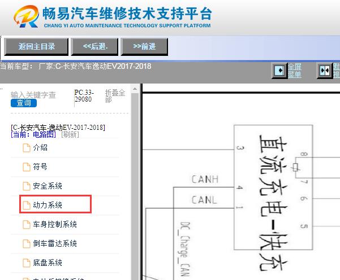Collapse all with 折叠全部
The image size is (340, 280).
[115, 96]
